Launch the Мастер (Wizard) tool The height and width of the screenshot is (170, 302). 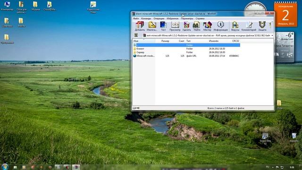pos(207,26)
